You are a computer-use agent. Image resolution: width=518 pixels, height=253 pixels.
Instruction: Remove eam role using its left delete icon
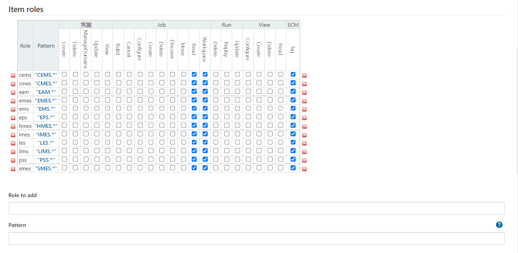click(x=13, y=93)
